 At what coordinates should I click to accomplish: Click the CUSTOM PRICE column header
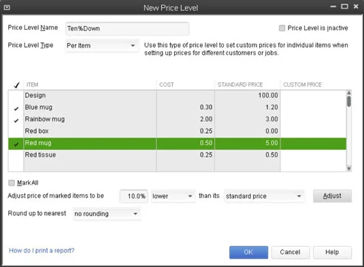pyautogui.click(x=302, y=84)
